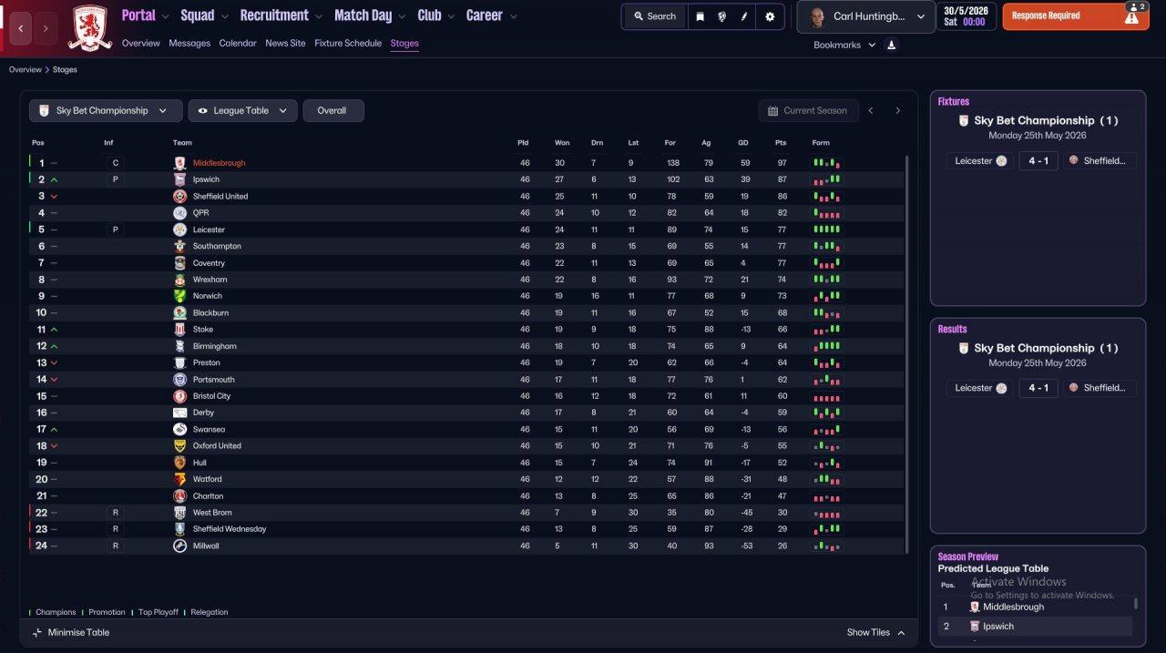
Task: Click the 4 - 1 score in Fixtures
Action: click(x=1038, y=160)
